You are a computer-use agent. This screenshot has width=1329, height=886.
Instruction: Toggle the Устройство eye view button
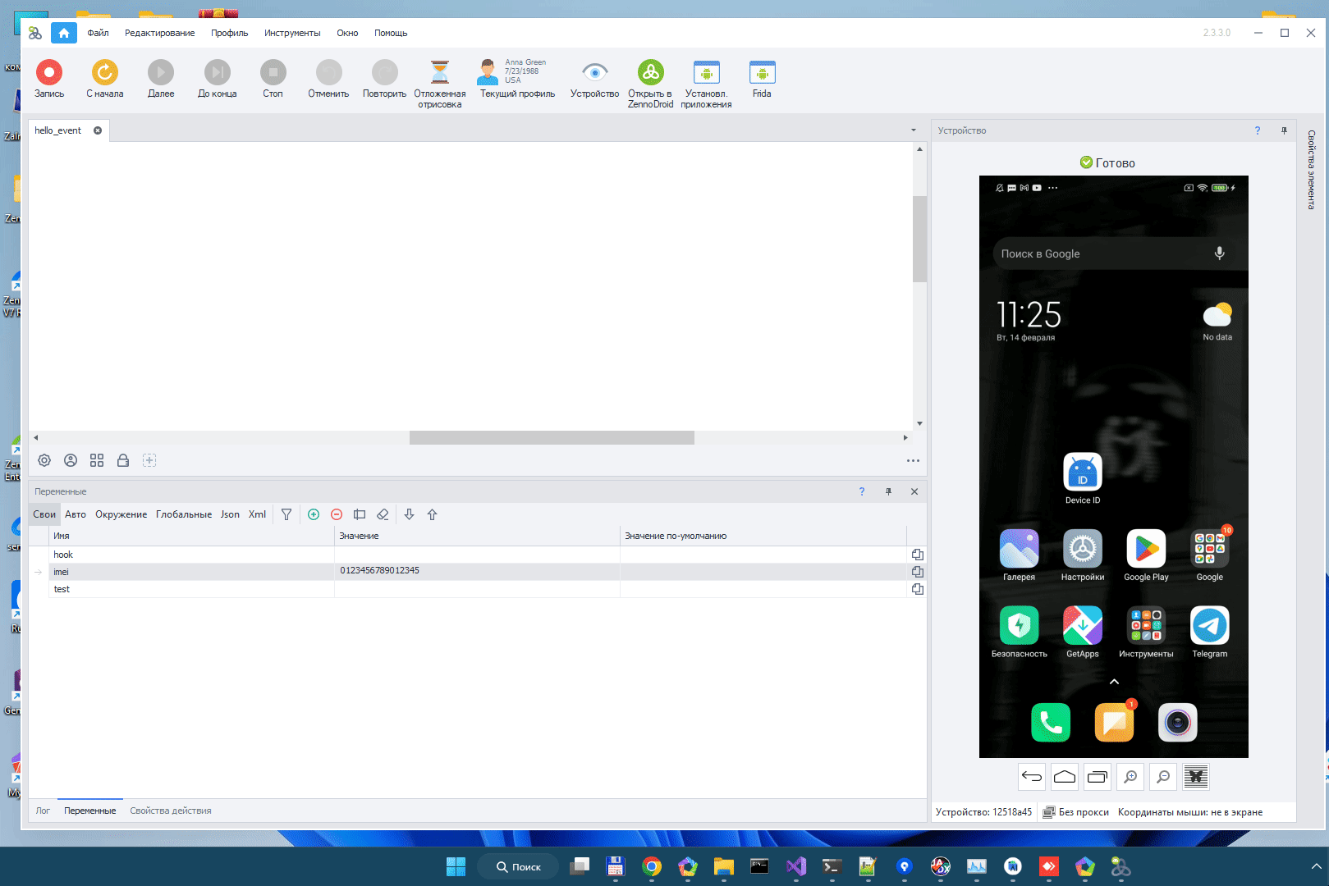click(x=594, y=79)
